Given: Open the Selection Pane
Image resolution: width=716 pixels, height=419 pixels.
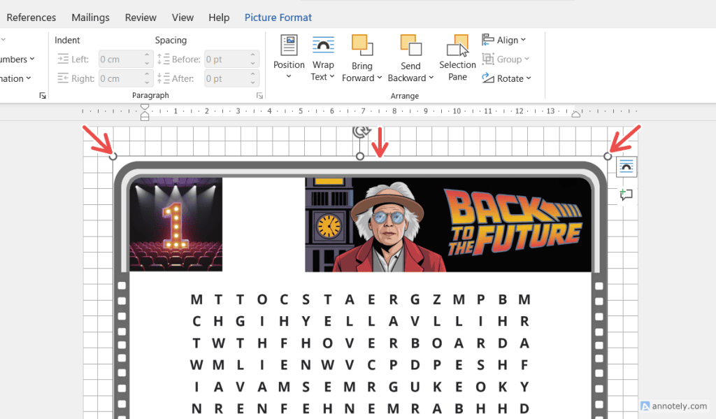Looking at the screenshot, I should pos(457,58).
